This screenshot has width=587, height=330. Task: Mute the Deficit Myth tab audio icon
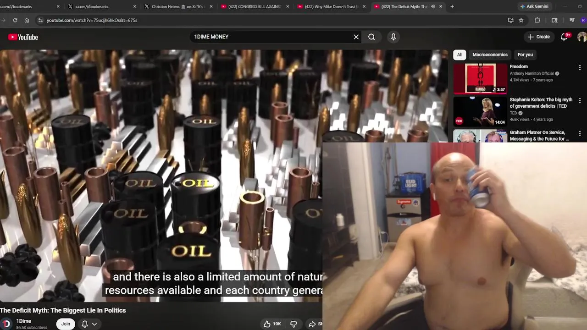point(433,6)
